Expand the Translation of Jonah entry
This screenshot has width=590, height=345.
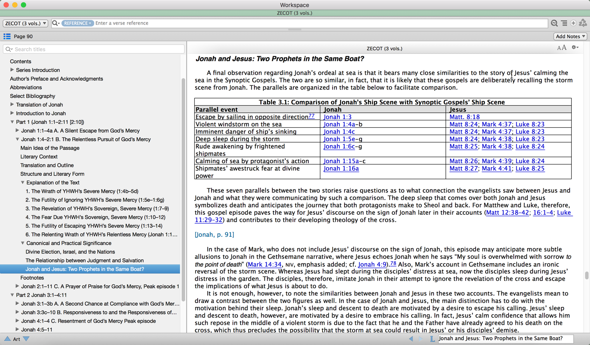12,105
